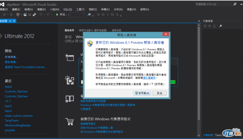Click the shopping cart sell apps icon
The width and height of the screenshot is (243, 139).
pyautogui.click(x=70, y=122)
